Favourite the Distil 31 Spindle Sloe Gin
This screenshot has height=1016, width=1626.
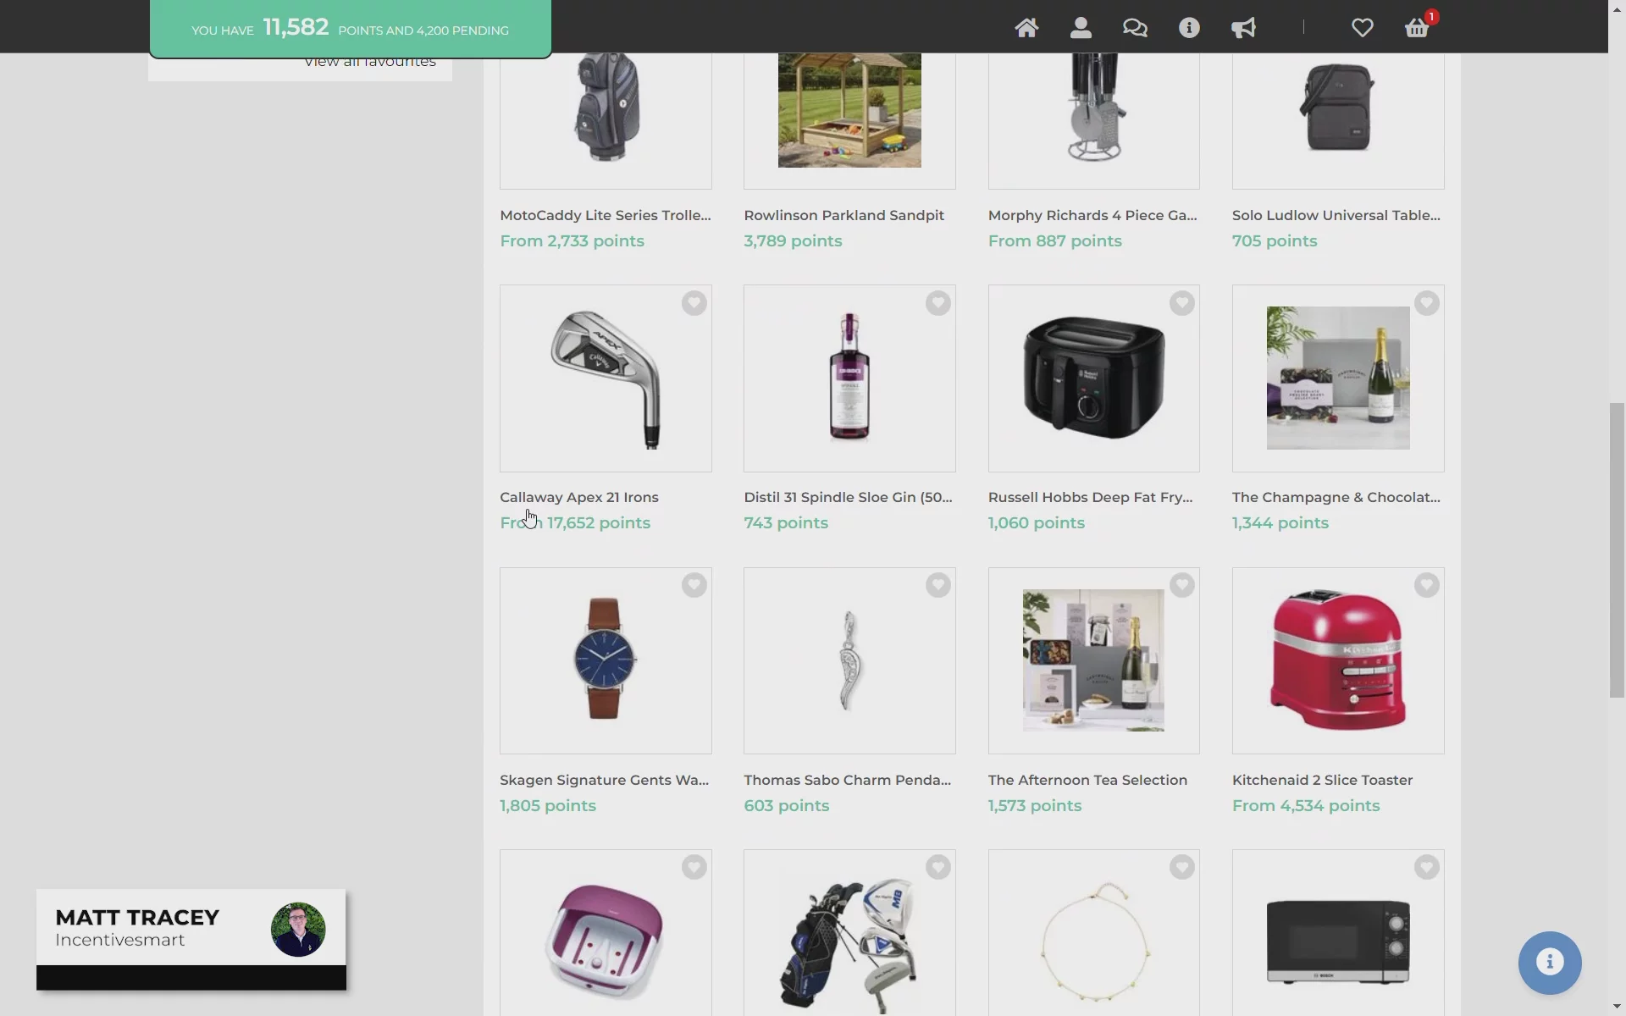937,303
